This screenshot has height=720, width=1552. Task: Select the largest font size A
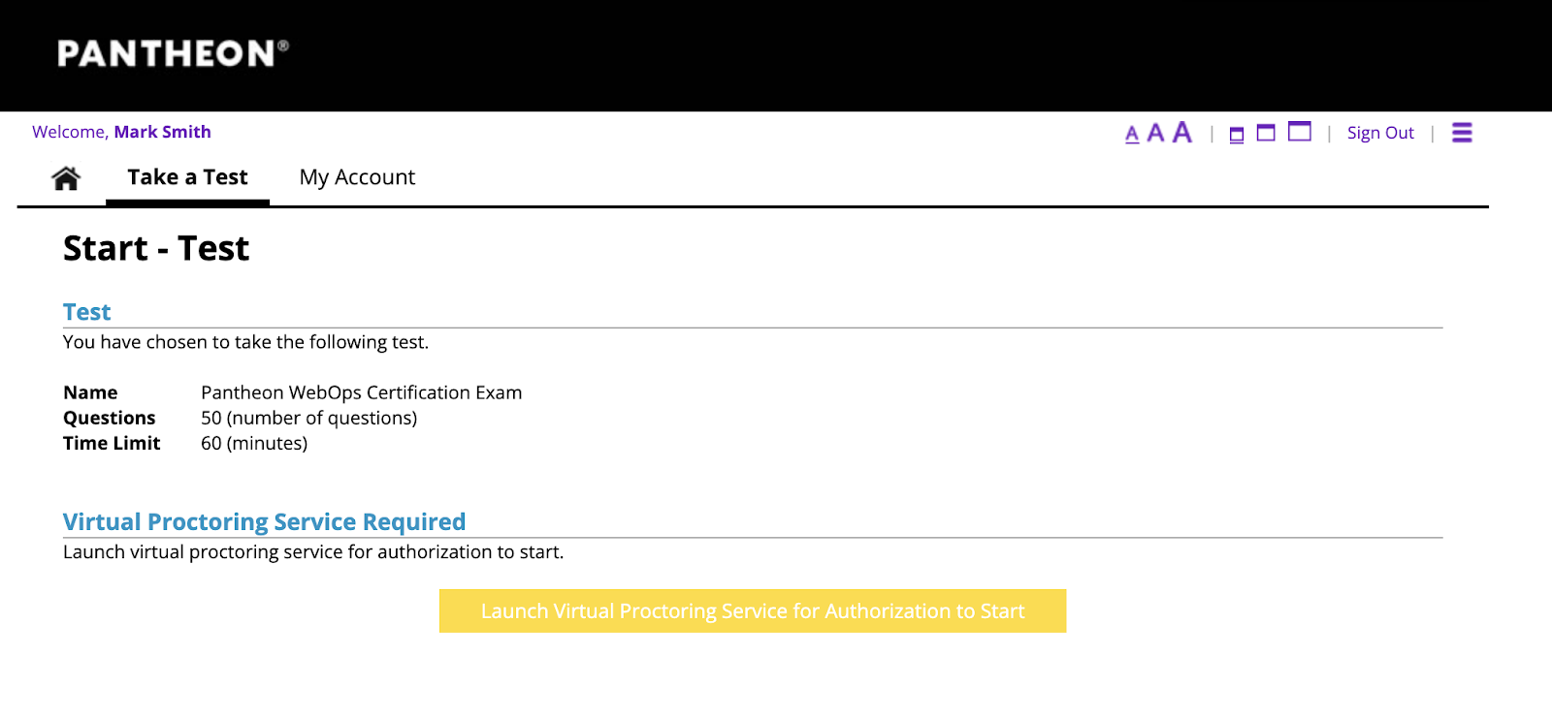(1181, 132)
